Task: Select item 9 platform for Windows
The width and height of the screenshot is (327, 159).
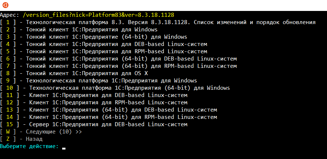Action: 98,81
